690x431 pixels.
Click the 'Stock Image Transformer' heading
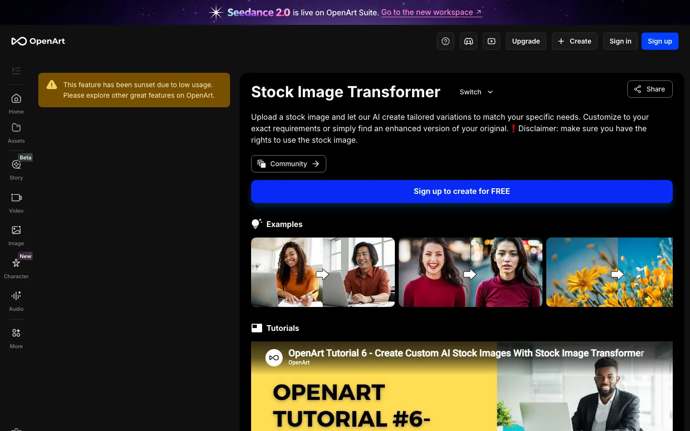point(345,92)
